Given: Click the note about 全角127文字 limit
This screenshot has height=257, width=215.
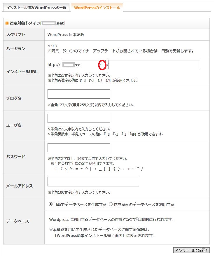Looking at the screenshot, I should pyautogui.click(x=91, y=105).
